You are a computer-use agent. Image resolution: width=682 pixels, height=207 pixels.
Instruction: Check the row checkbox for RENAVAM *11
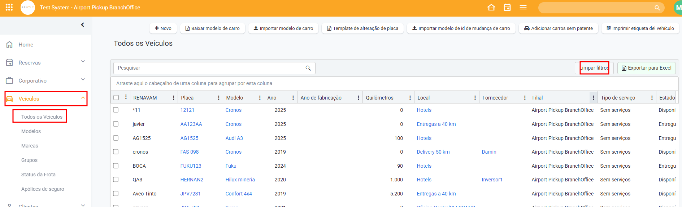(x=116, y=110)
